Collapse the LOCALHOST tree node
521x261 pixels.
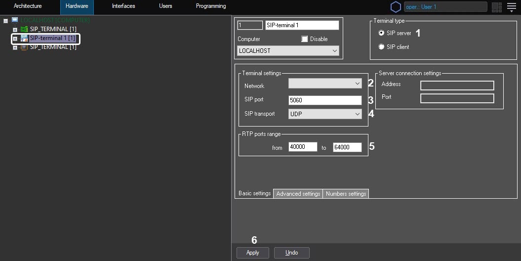point(5,21)
